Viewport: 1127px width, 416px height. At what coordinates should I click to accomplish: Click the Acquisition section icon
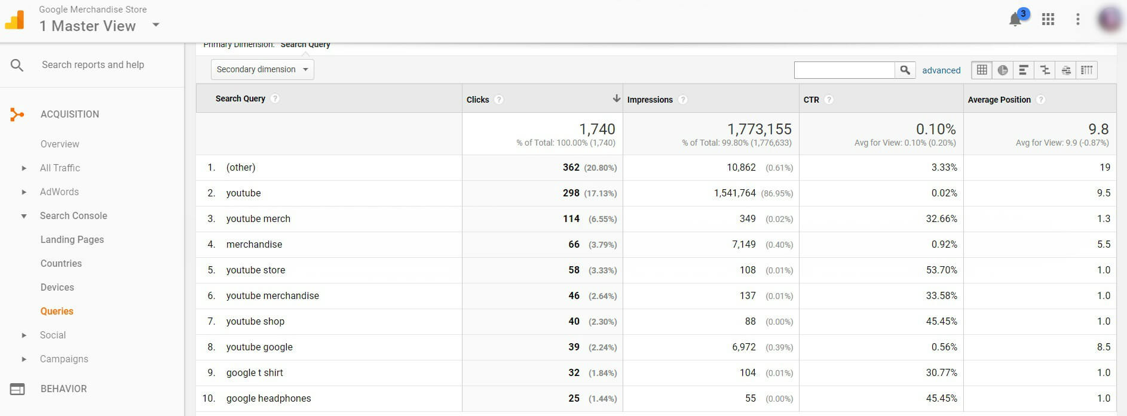point(17,114)
